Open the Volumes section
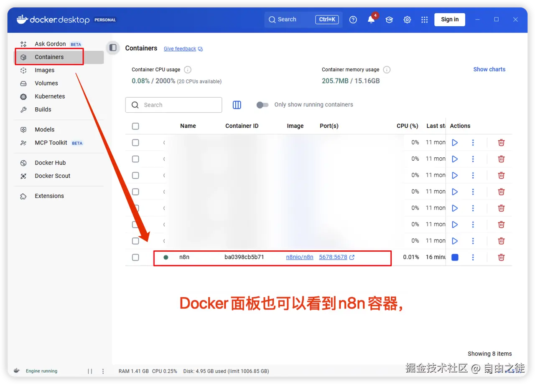 [46, 83]
